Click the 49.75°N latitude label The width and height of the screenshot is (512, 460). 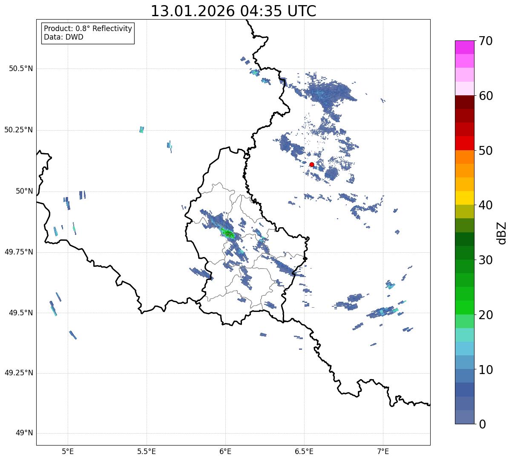pyautogui.click(x=18, y=252)
